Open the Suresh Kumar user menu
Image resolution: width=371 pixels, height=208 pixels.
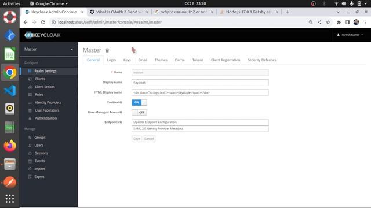pyautogui.click(x=350, y=35)
